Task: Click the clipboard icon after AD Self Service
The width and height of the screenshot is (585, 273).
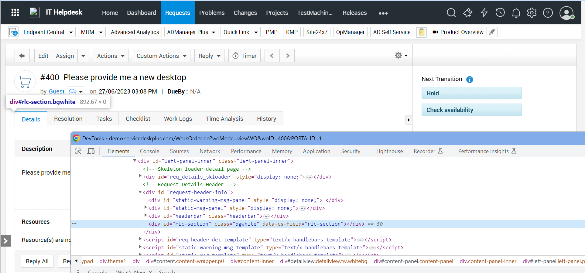Action: (x=421, y=32)
